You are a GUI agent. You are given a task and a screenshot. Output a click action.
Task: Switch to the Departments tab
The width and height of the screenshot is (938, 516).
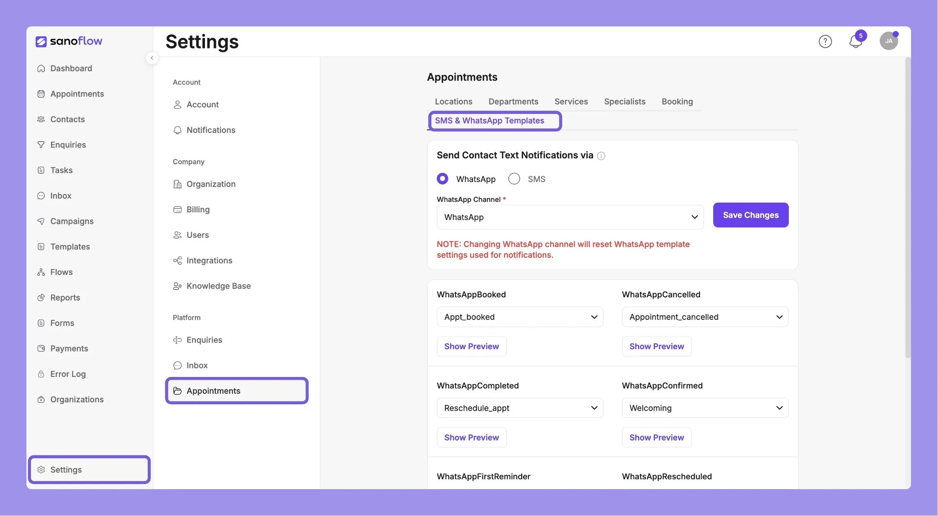pos(513,102)
